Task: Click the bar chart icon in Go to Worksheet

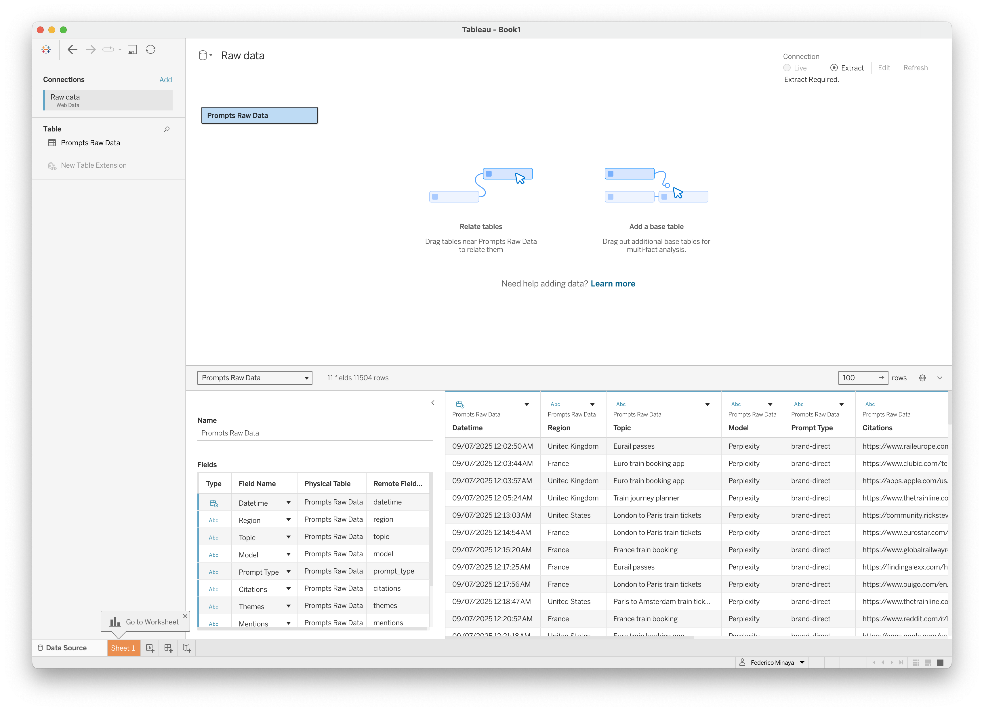Action: click(115, 622)
